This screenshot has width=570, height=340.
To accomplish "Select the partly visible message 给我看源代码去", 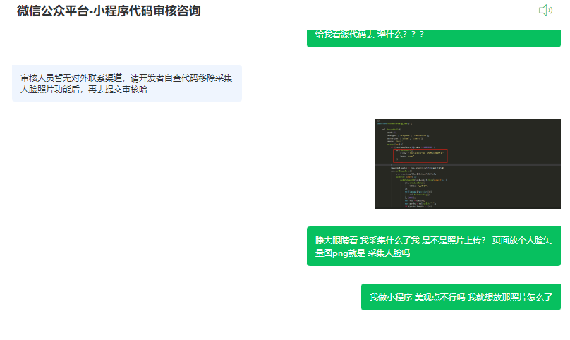I will pyautogui.click(x=434, y=38).
